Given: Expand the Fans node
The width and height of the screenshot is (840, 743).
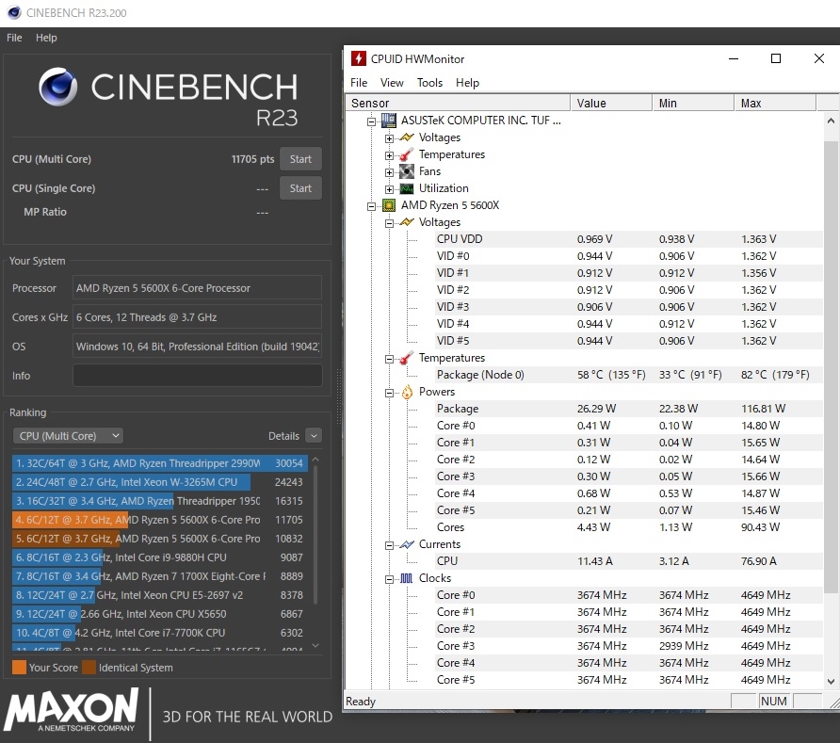Looking at the screenshot, I should (x=390, y=172).
